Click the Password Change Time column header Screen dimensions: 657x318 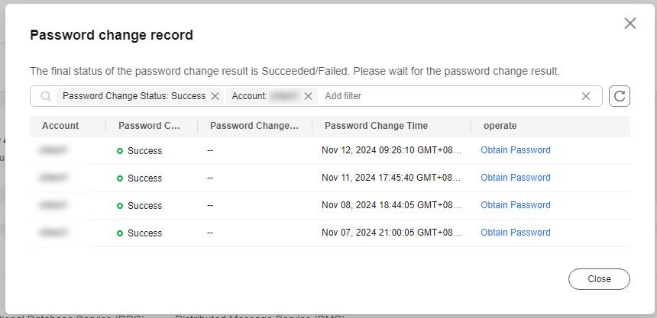tap(377, 126)
